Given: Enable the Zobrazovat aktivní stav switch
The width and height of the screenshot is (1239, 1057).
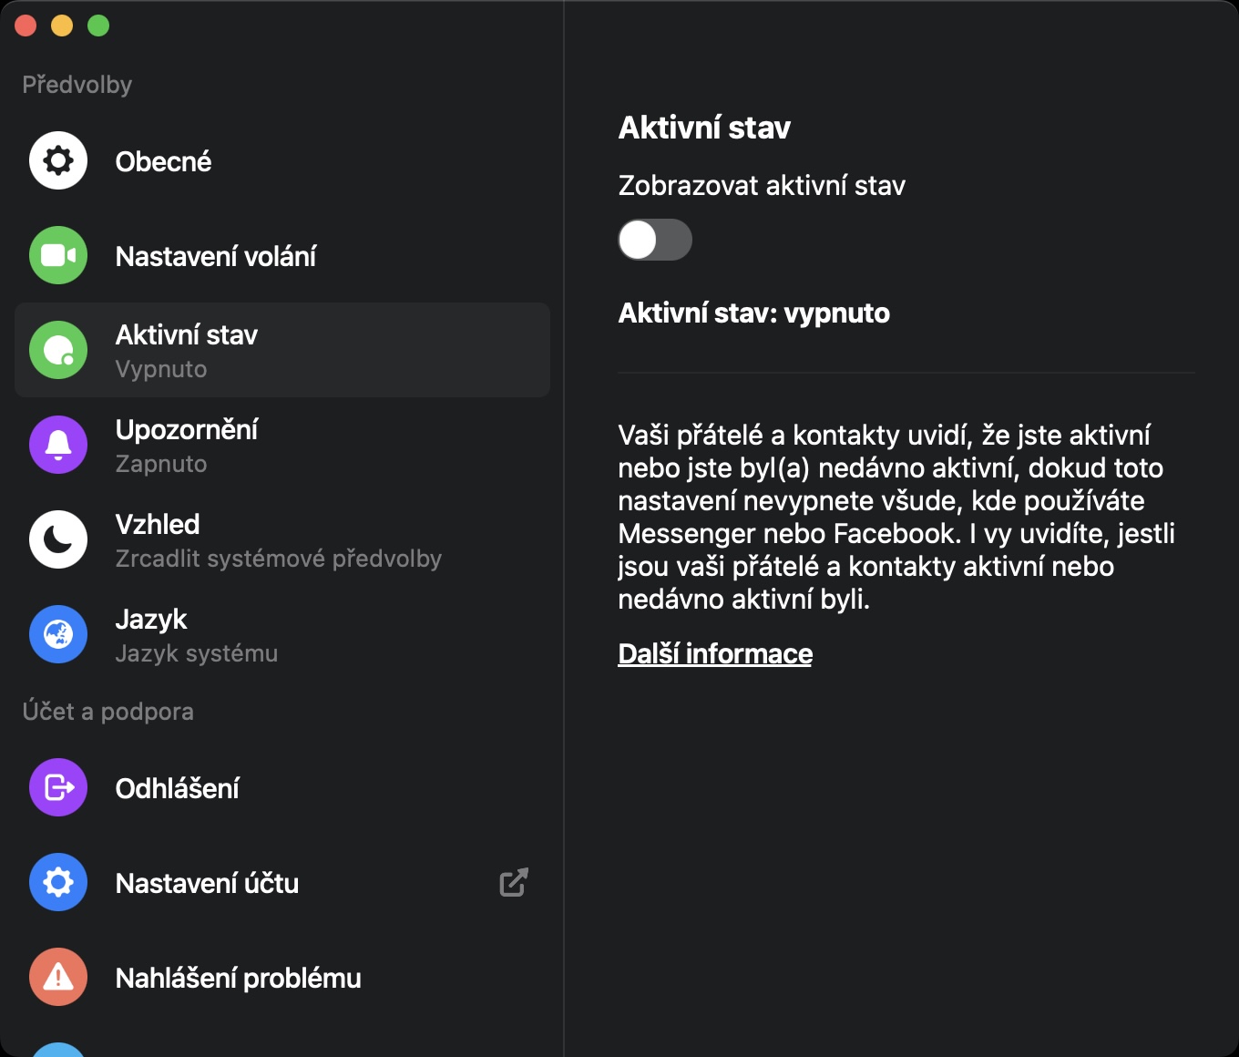Looking at the screenshot, I should click(x=655, y=240).
